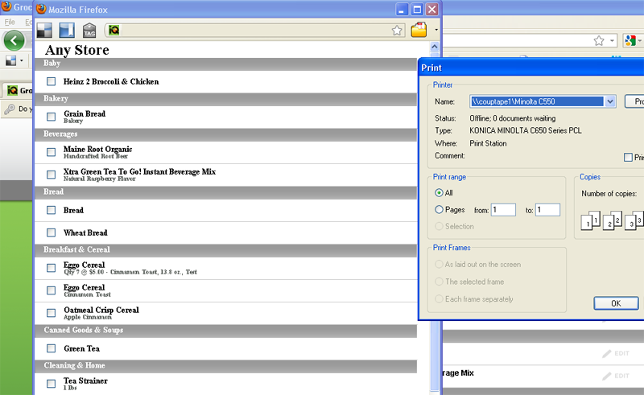Check the plain Bread item checkbox
644x395 pixels.
coord(51,210)
